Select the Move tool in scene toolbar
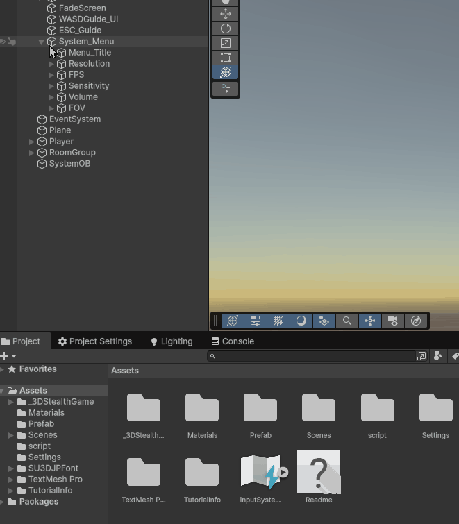Image resolution: width=459 pixels, height=524 pixels. click(x=225, y=14)
